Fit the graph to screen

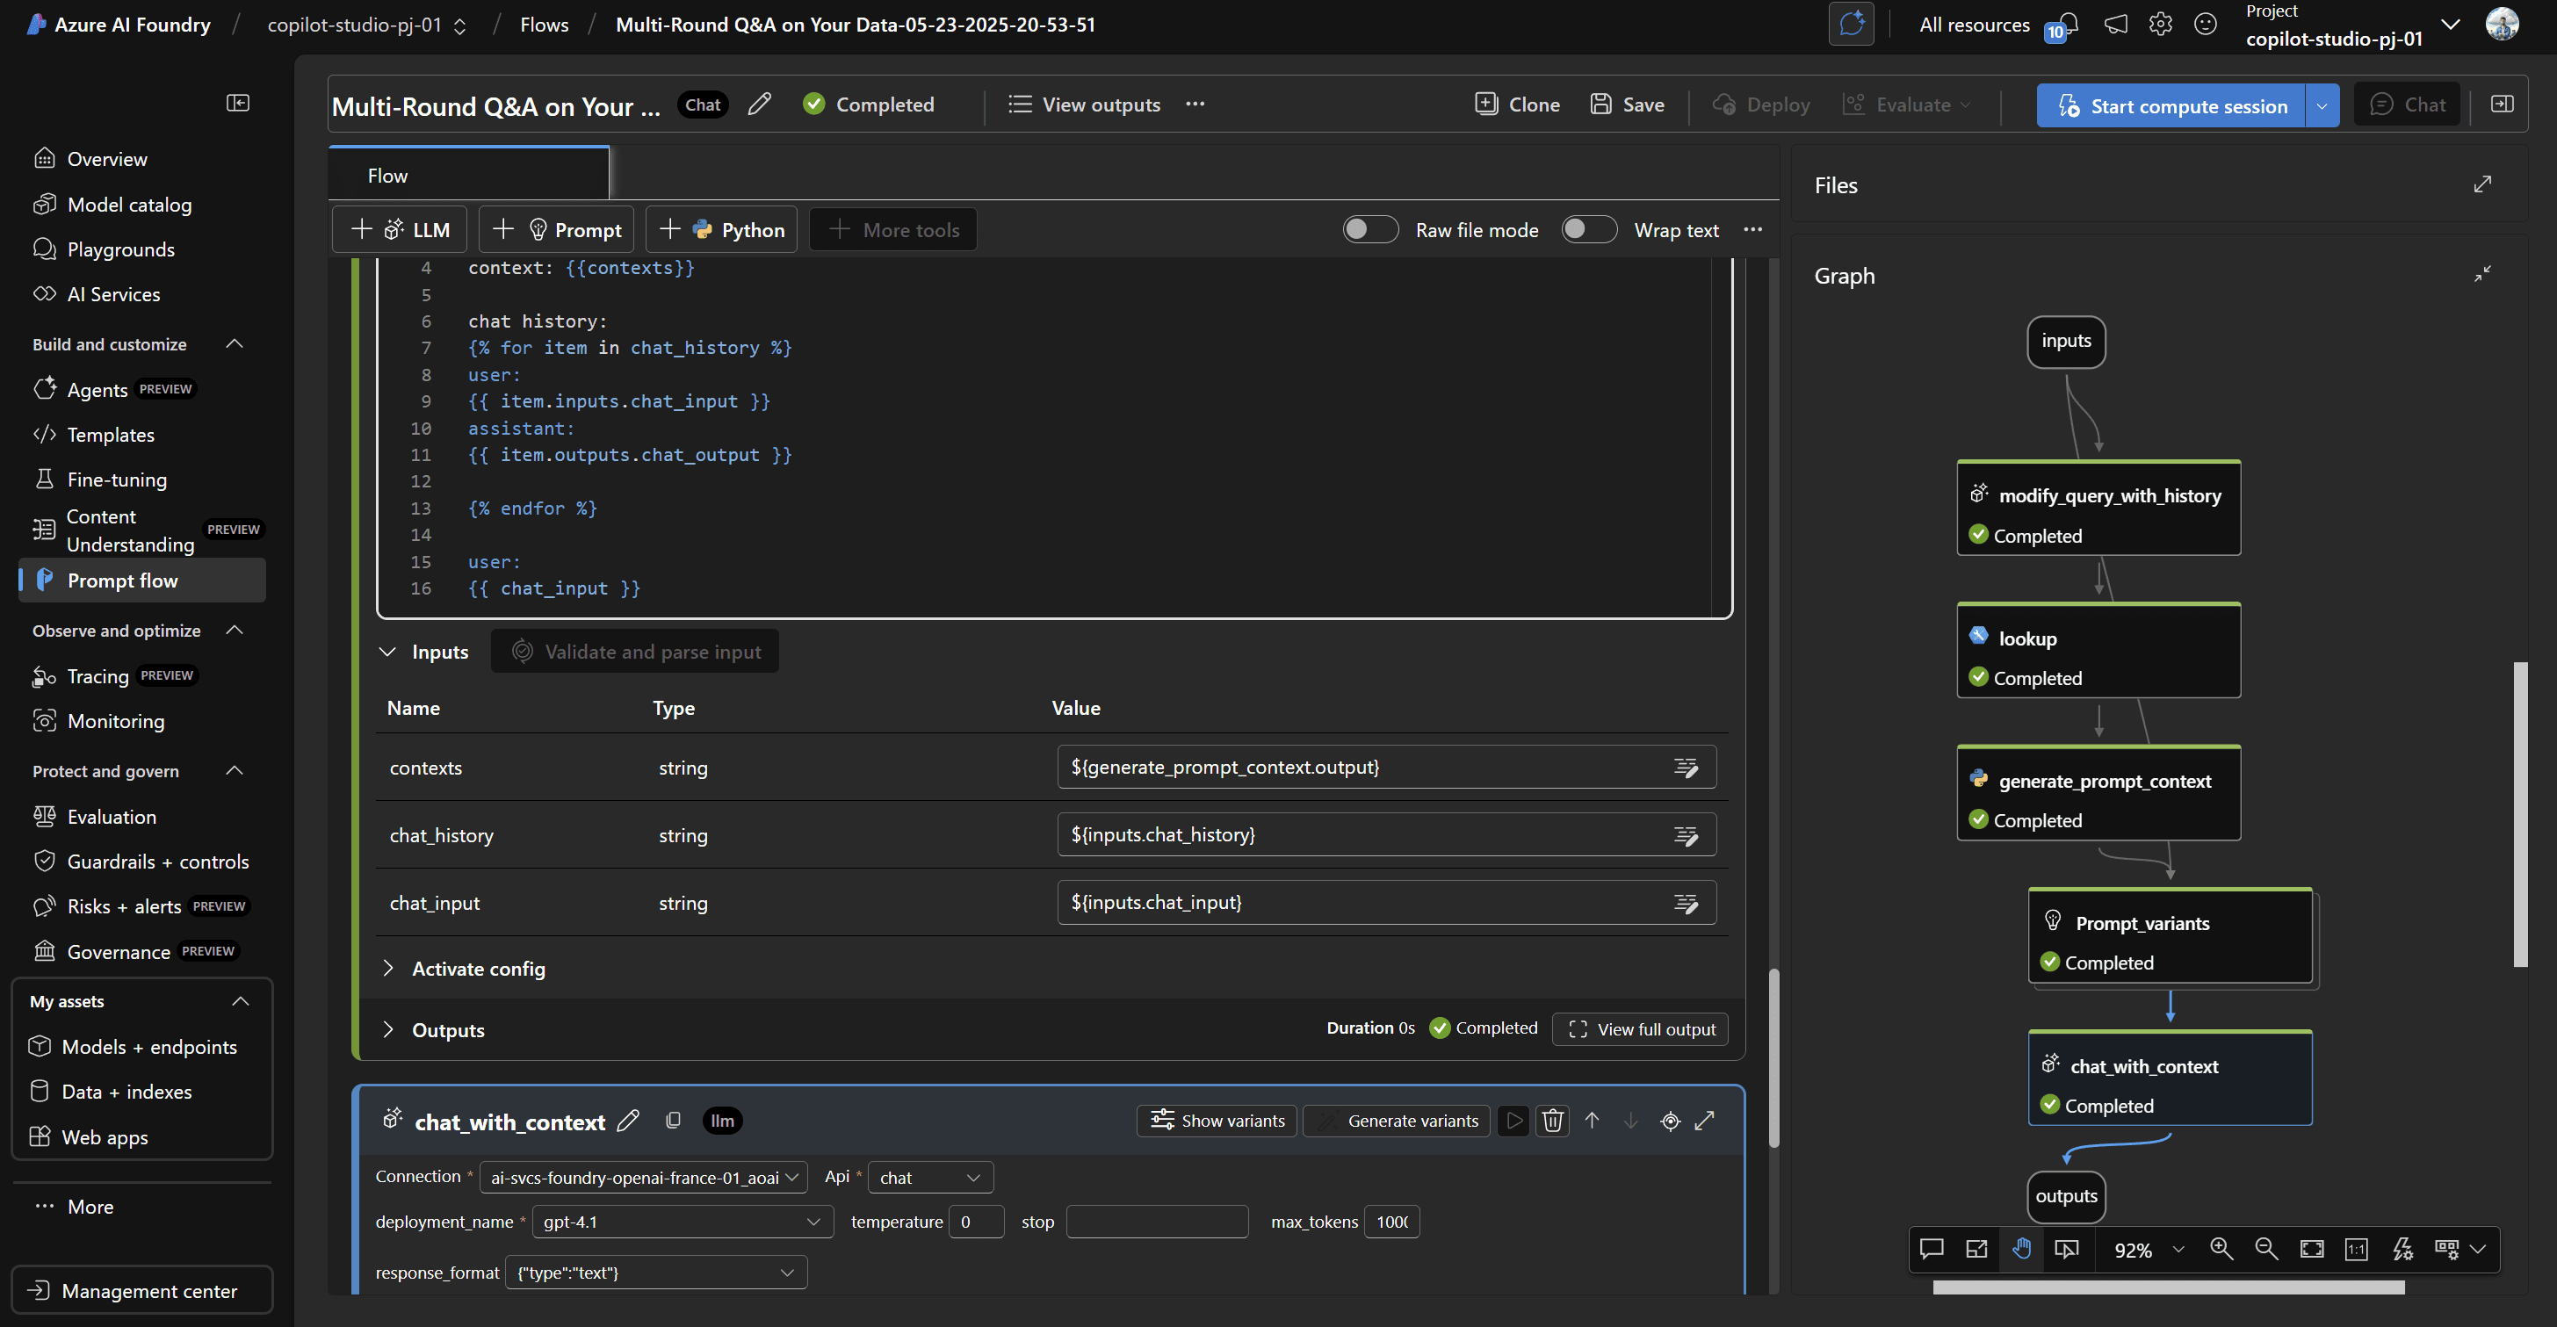2312,1249
